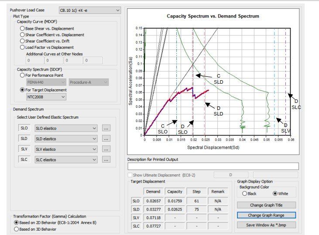Open the Procedure-A dropdown
Image resolution: width=319 pixels, height=235 pixels.
pos(89,82)
